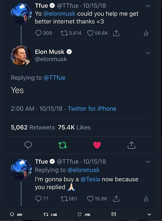Click the envelope message icon in bottom bar
The height and width of the screenshot is (221, 162).
[114, 214]
